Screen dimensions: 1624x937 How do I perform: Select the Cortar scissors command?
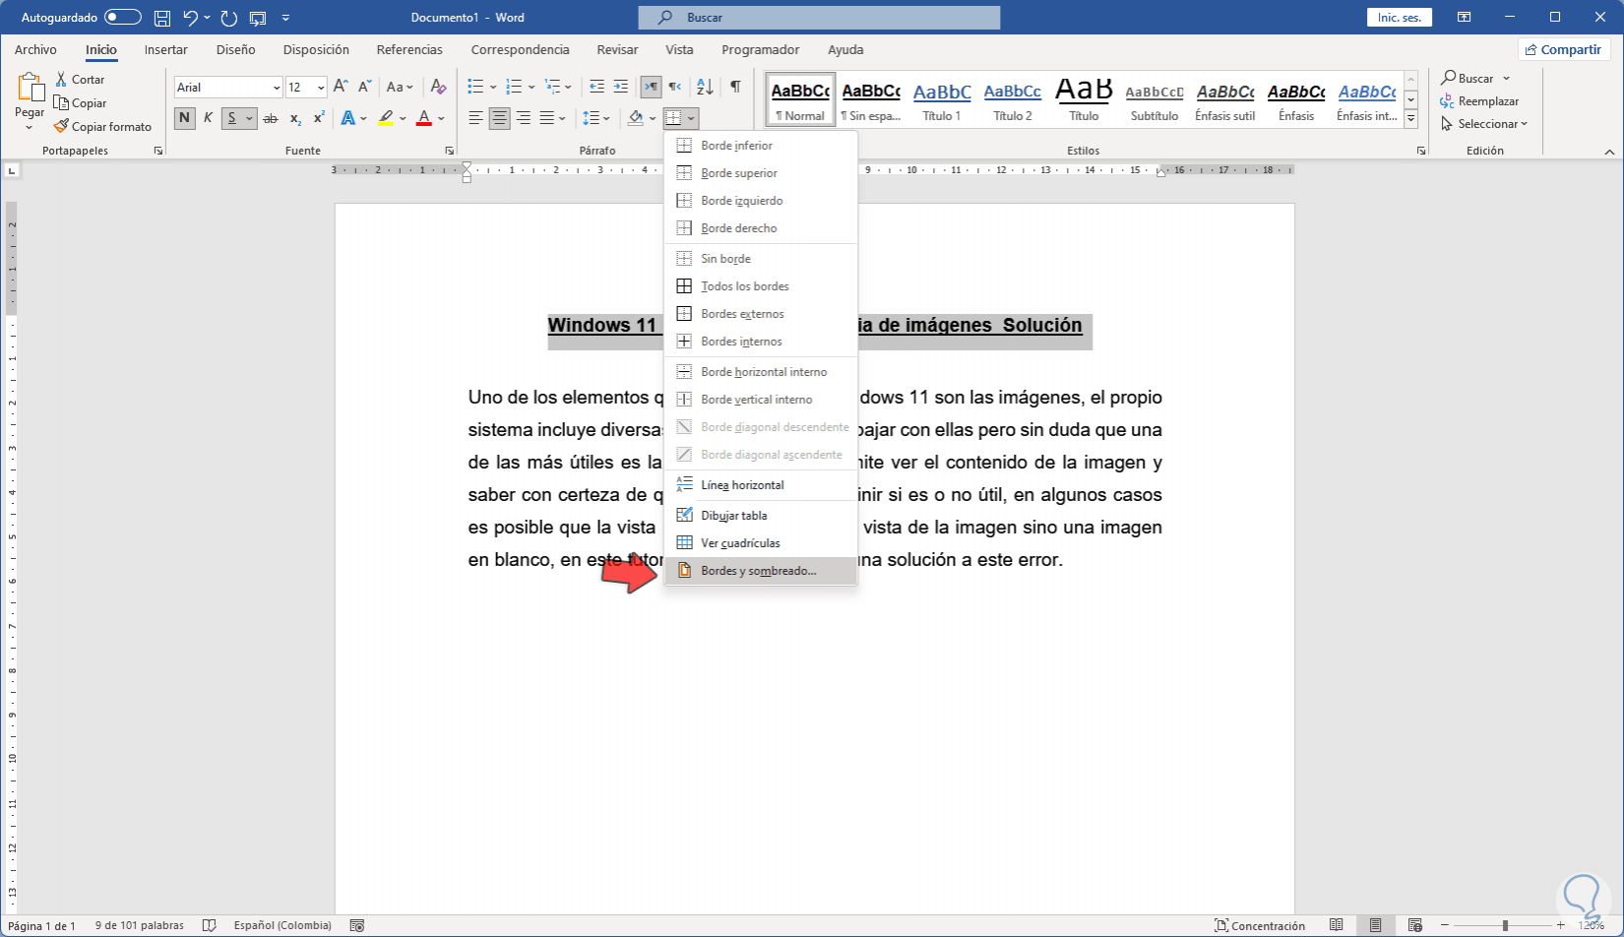80,79
